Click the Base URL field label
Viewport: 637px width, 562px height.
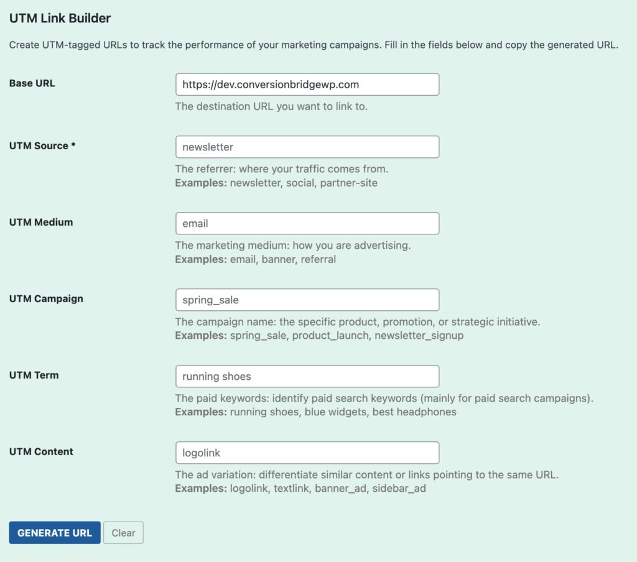[x=31, y=83]
